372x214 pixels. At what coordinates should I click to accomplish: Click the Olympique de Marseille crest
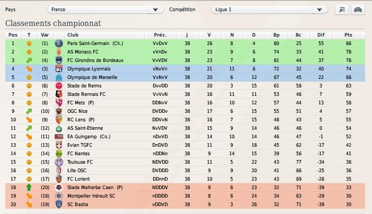58,77
